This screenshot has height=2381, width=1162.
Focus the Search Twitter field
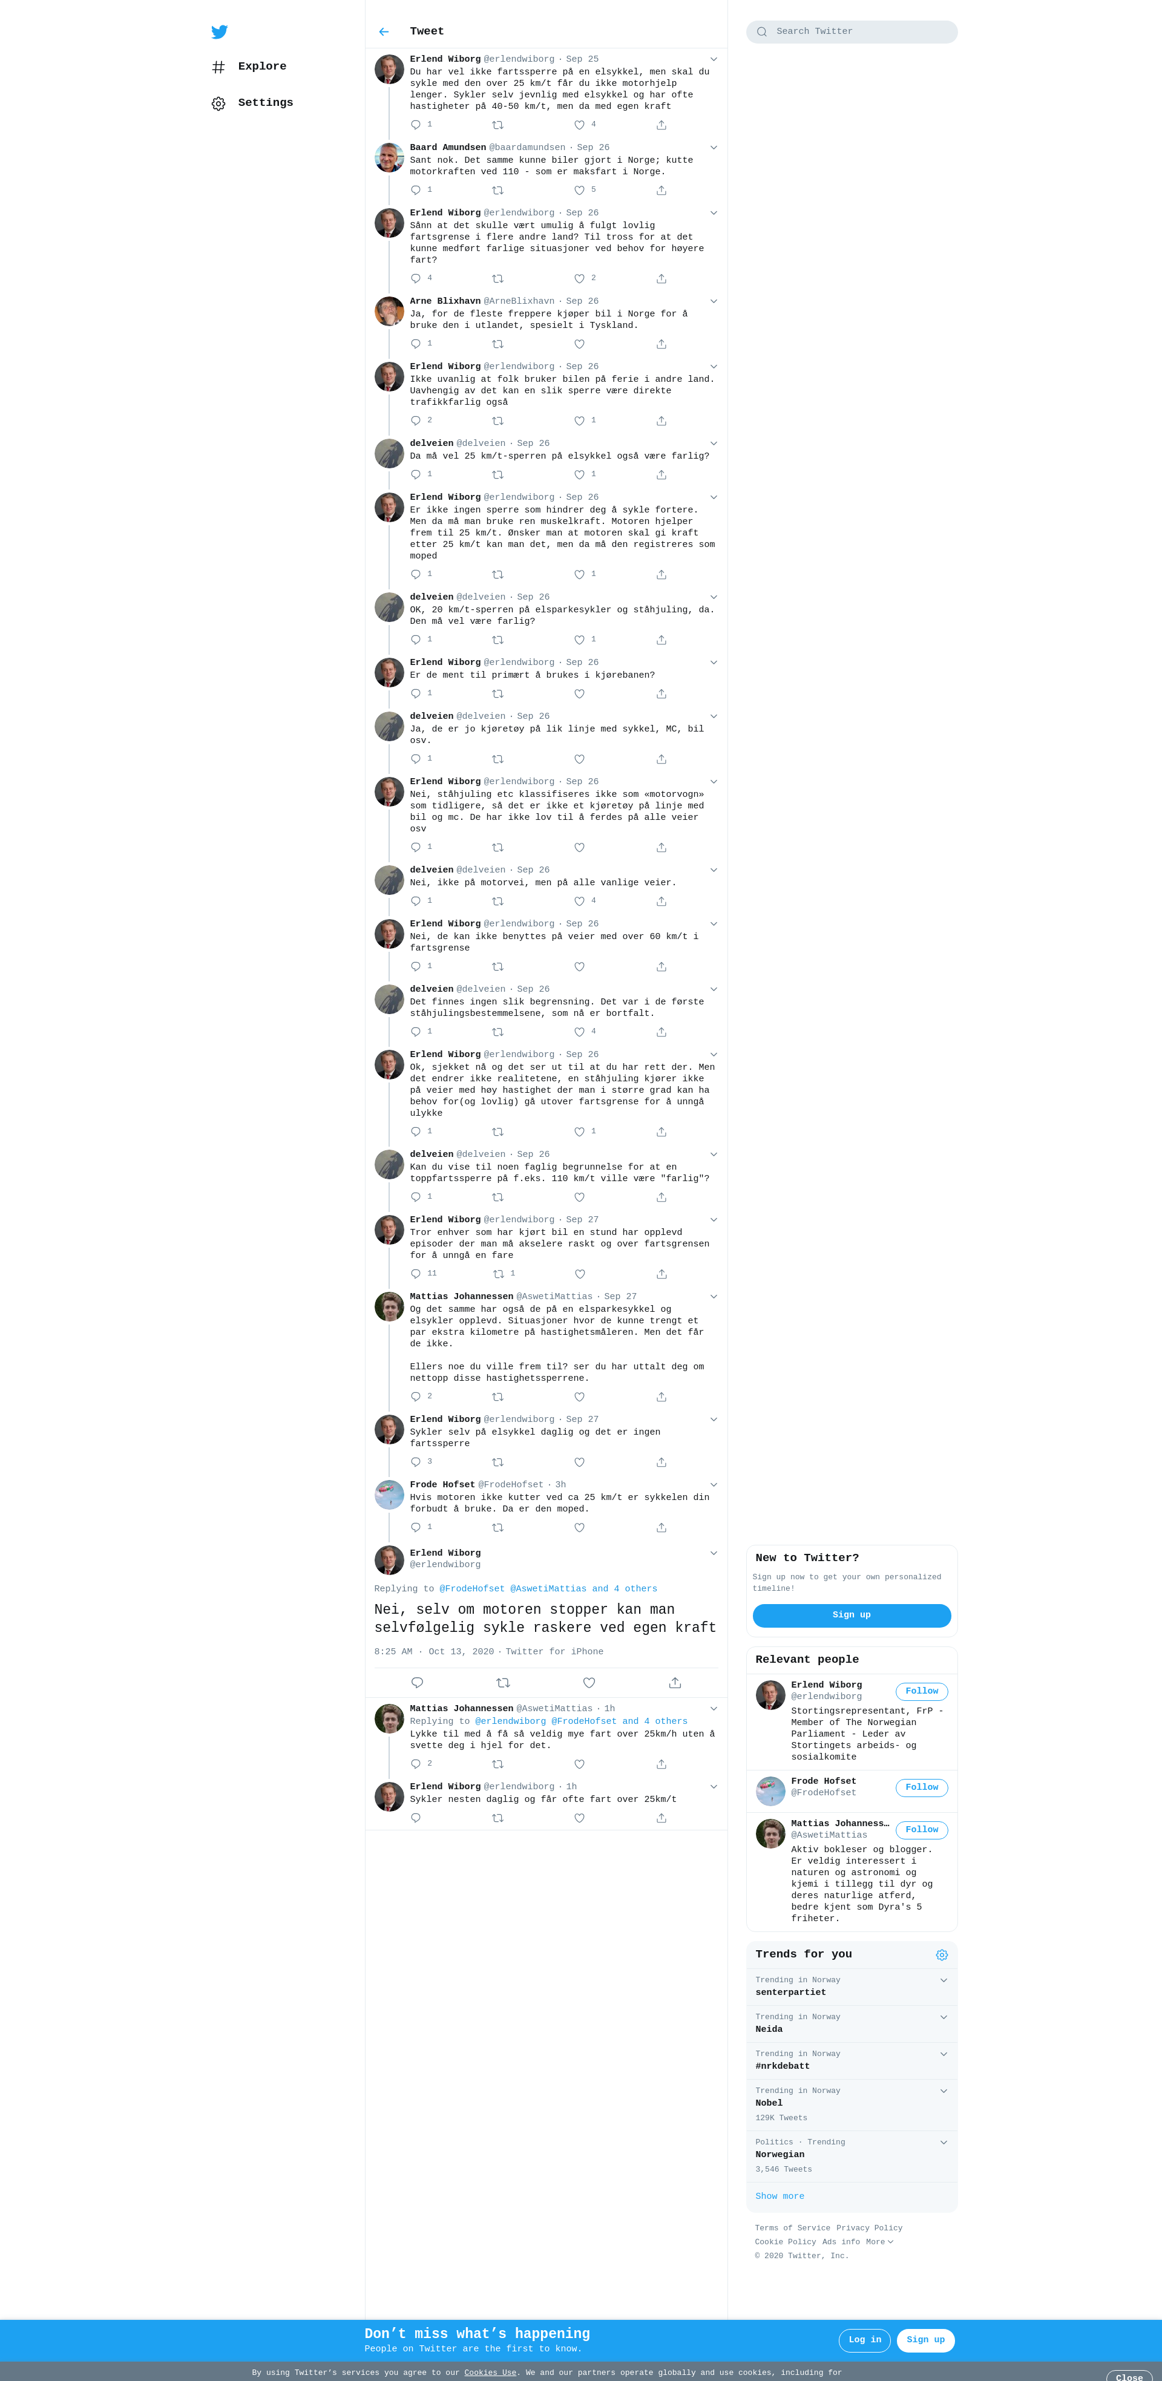tap(852, 31)
